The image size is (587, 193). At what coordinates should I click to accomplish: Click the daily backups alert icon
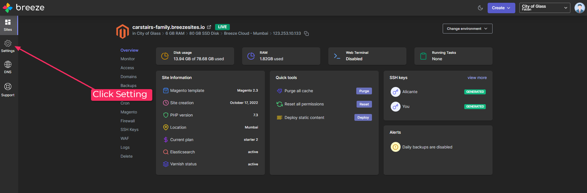[396, 147]
